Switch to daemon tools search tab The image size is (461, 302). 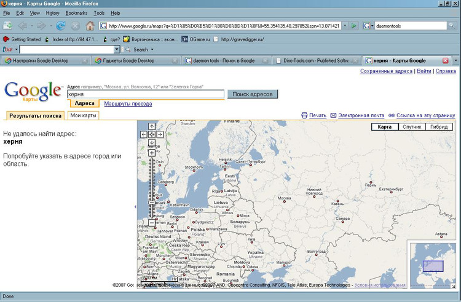point(226,61)
